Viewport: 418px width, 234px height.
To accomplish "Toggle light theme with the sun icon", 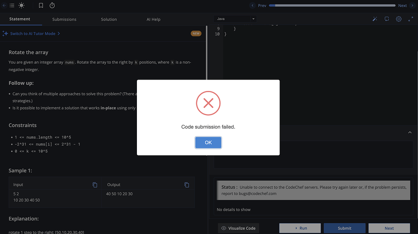I will [21, 5].
